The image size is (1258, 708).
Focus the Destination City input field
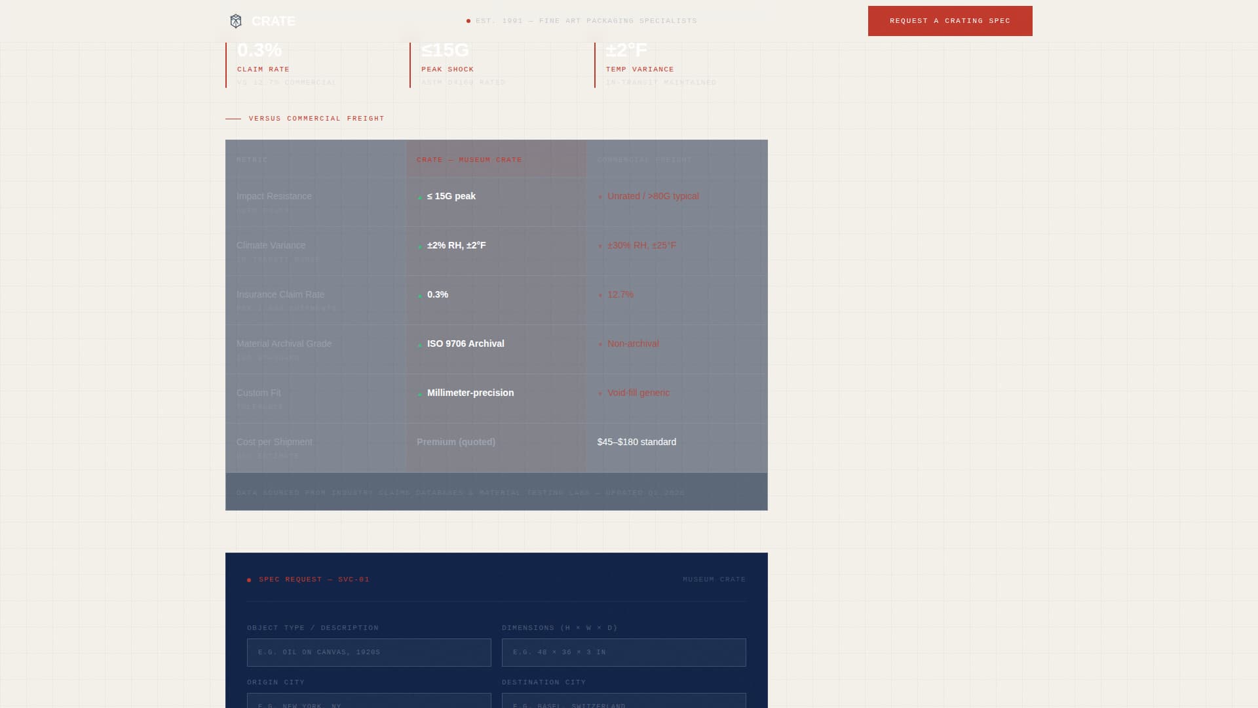pos(624,701)
